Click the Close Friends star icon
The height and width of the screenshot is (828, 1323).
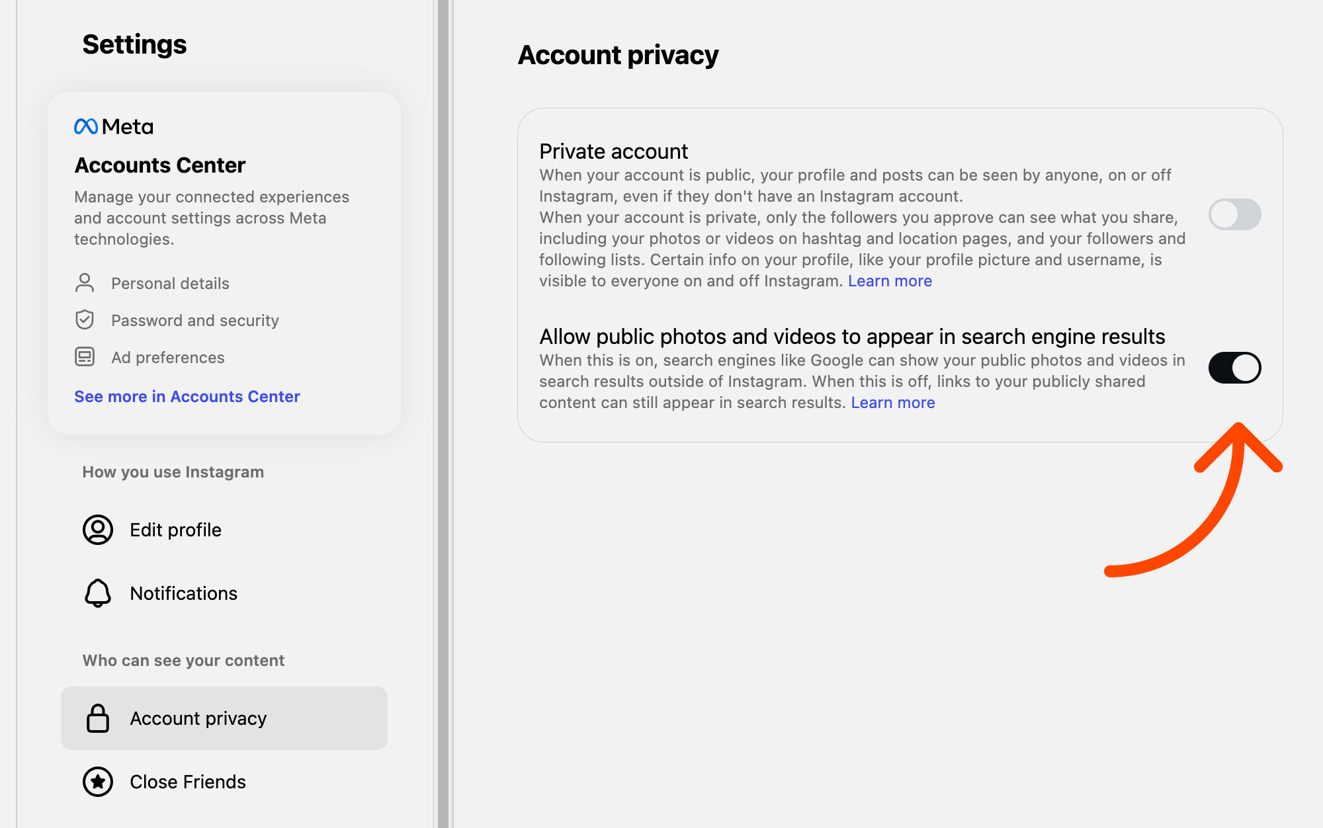tap(98, 782)
